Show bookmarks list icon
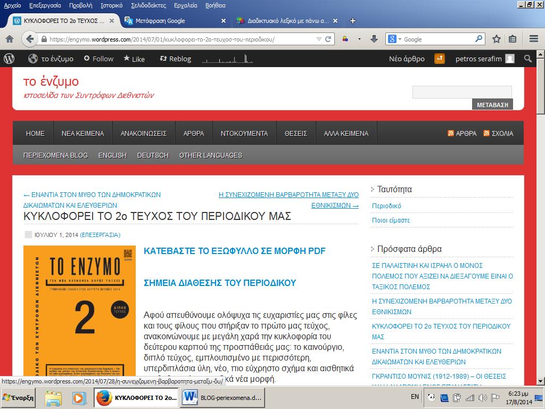The image size is (545, 409). (x=513, y=39)
